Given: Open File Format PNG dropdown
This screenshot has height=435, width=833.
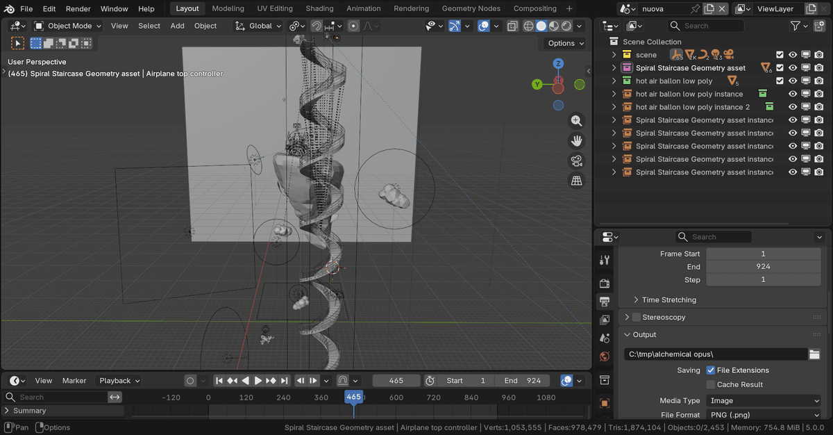Looking at the screenshot, I should [x=764, y=415].
